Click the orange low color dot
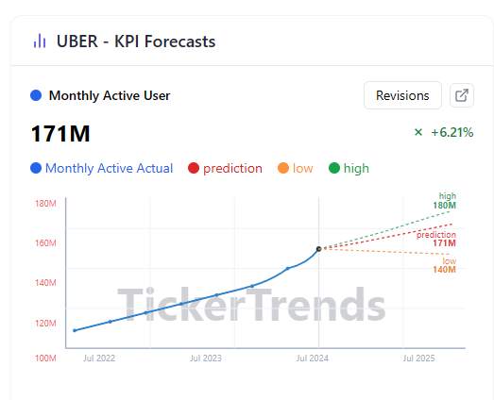The width and height of the screenshot is (494, 400). 283,168
